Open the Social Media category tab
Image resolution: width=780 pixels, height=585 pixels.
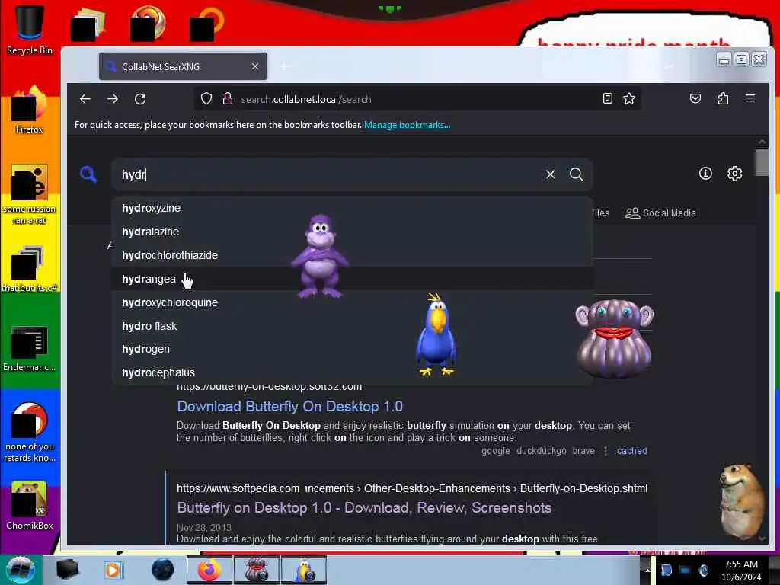point(660,213)
